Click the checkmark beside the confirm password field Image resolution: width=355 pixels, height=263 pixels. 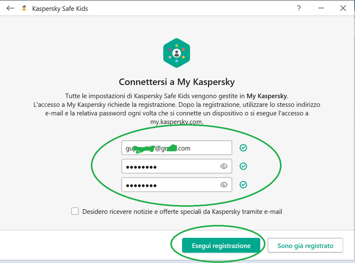[x=243, y=185]
